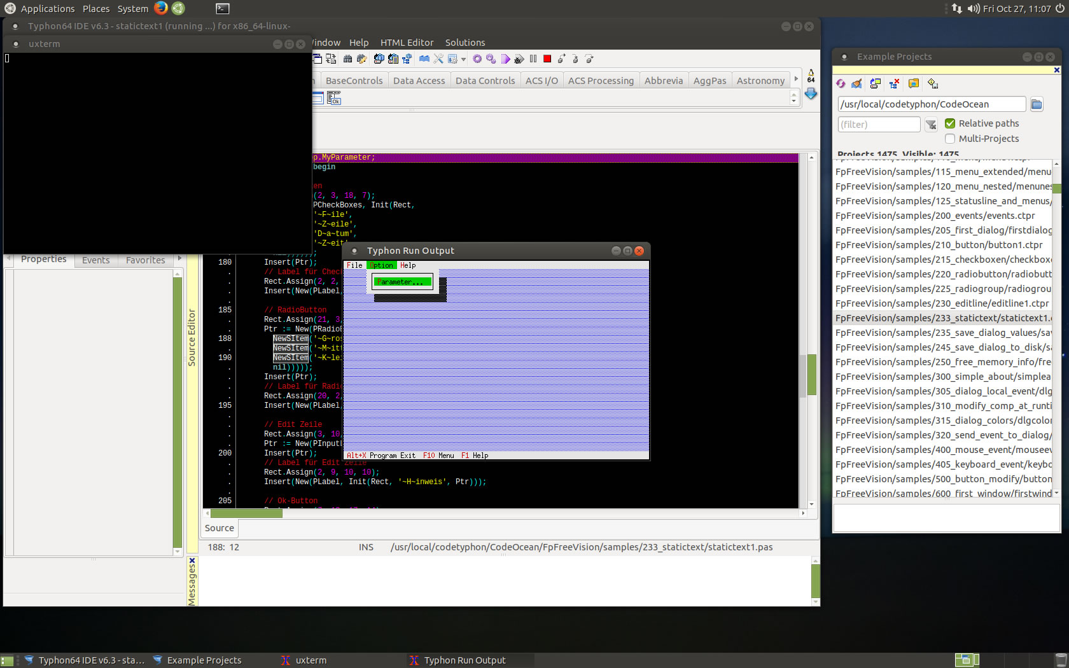Toggle the Relative paths checkbox
Image resolution: width=1069 pixels, height=668 pixels.
click(x=950, y=123)
